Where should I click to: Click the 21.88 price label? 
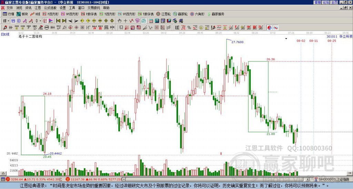[x=271, y=134]
